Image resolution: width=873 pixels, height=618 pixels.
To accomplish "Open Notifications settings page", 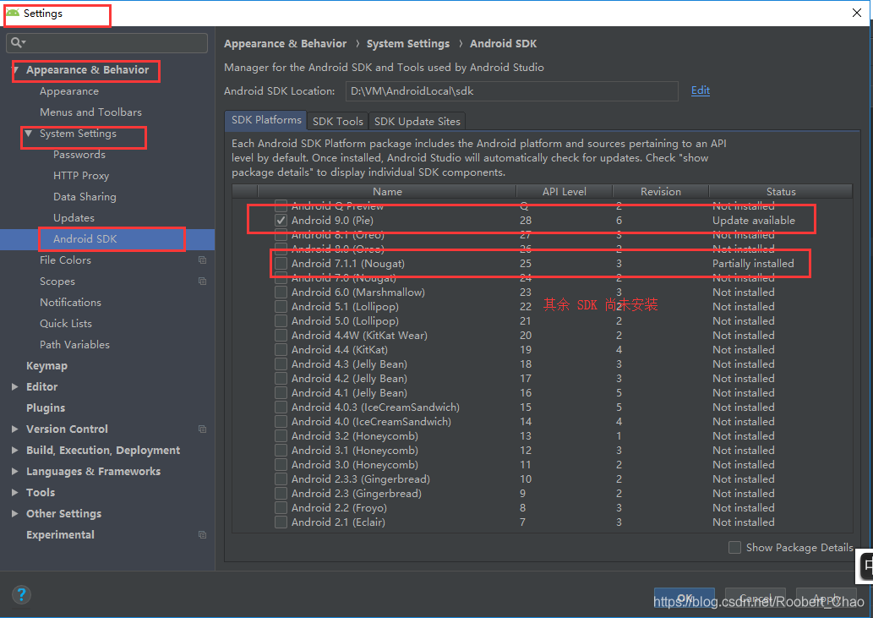I will point(70,303).
